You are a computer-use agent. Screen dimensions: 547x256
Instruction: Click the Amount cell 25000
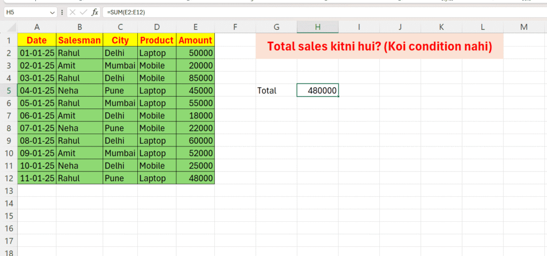tap(196, 166)
